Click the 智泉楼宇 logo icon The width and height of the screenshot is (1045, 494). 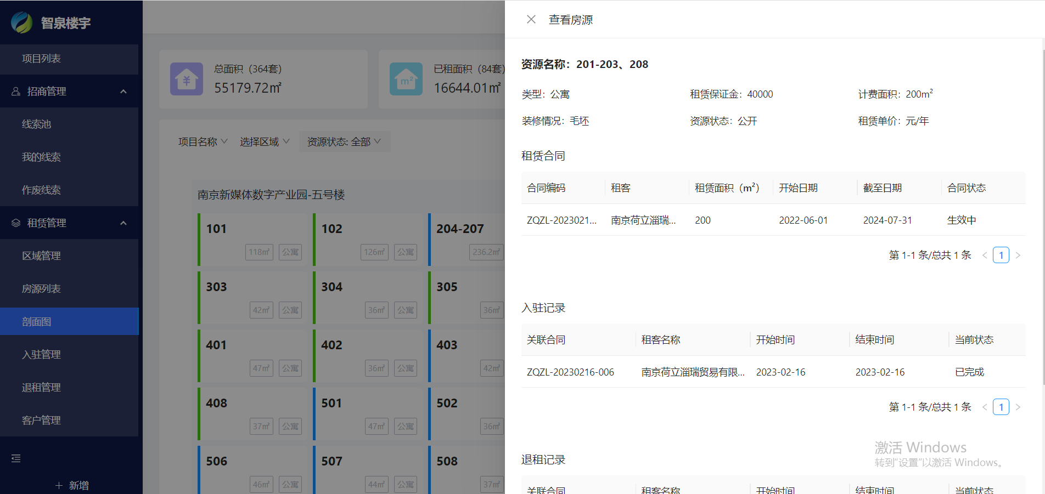22,22
